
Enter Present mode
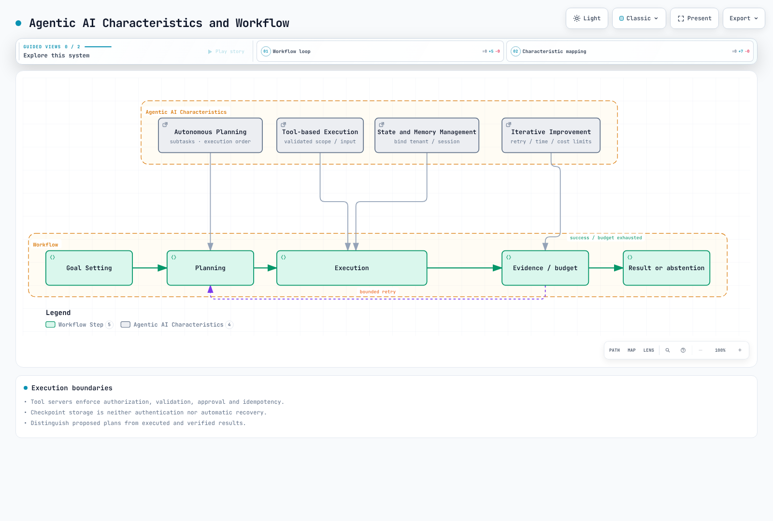tap(694, 18)
